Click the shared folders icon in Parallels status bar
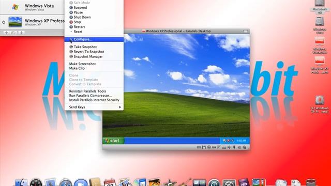 (239, 147)
